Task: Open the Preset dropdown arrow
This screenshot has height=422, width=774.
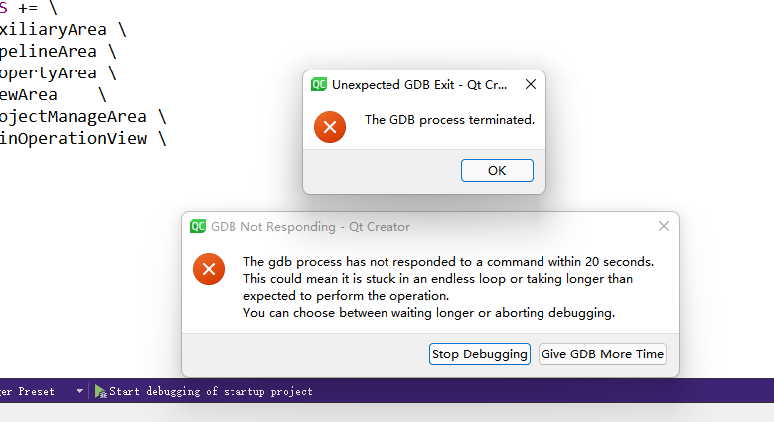Action: [x=79, y=391]
